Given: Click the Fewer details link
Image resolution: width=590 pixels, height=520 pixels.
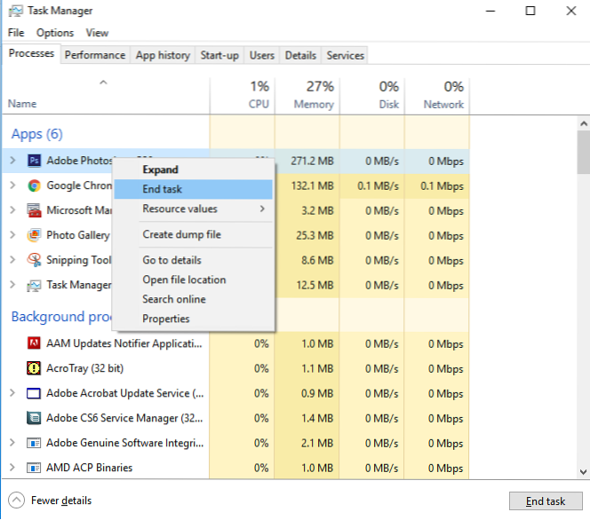Looking at the screenshot, I should pos(61,500).
